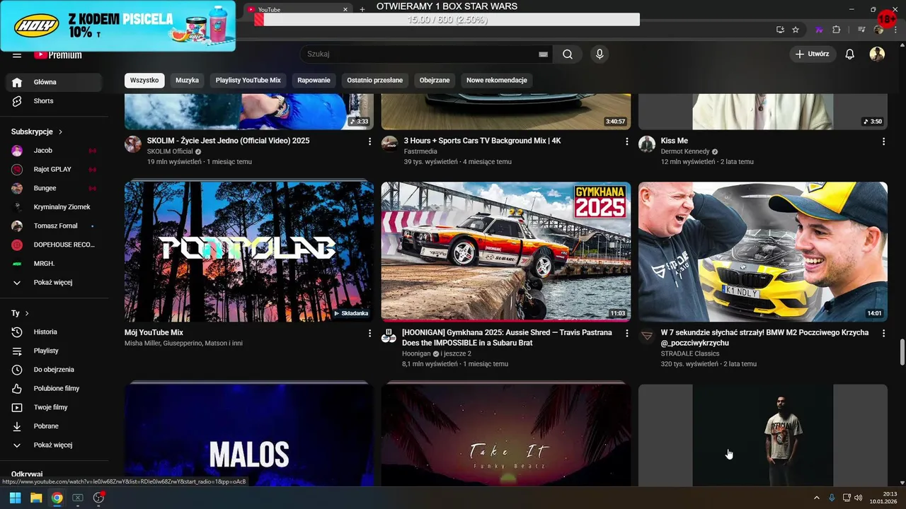This screenshot has width=906, height=509.
Task: Open Do obejrzenia watch later
Action: click(x=54, y=370)
